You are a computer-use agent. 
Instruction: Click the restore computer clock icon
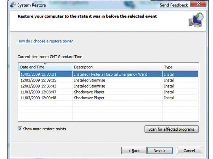click(x=196, y=20)
